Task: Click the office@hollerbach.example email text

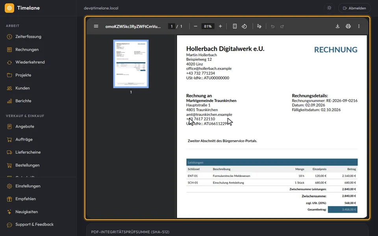Action: coord(209,68)
